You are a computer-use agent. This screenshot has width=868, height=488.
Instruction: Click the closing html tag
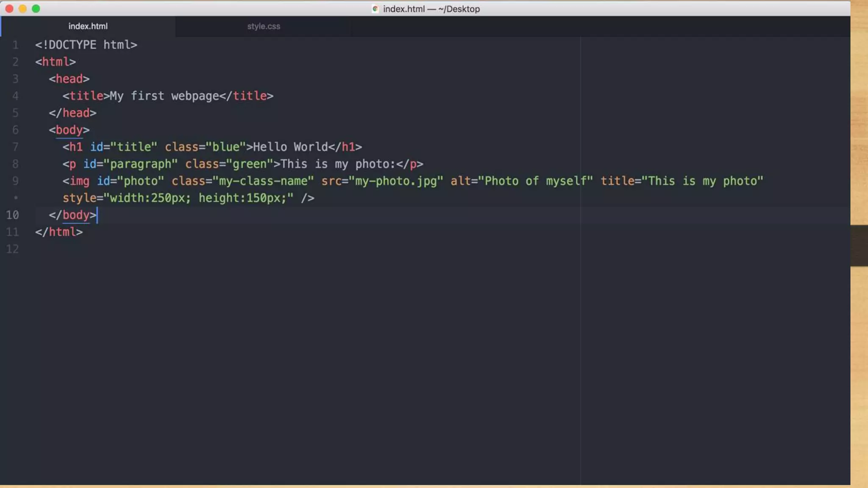coord(59,232)
